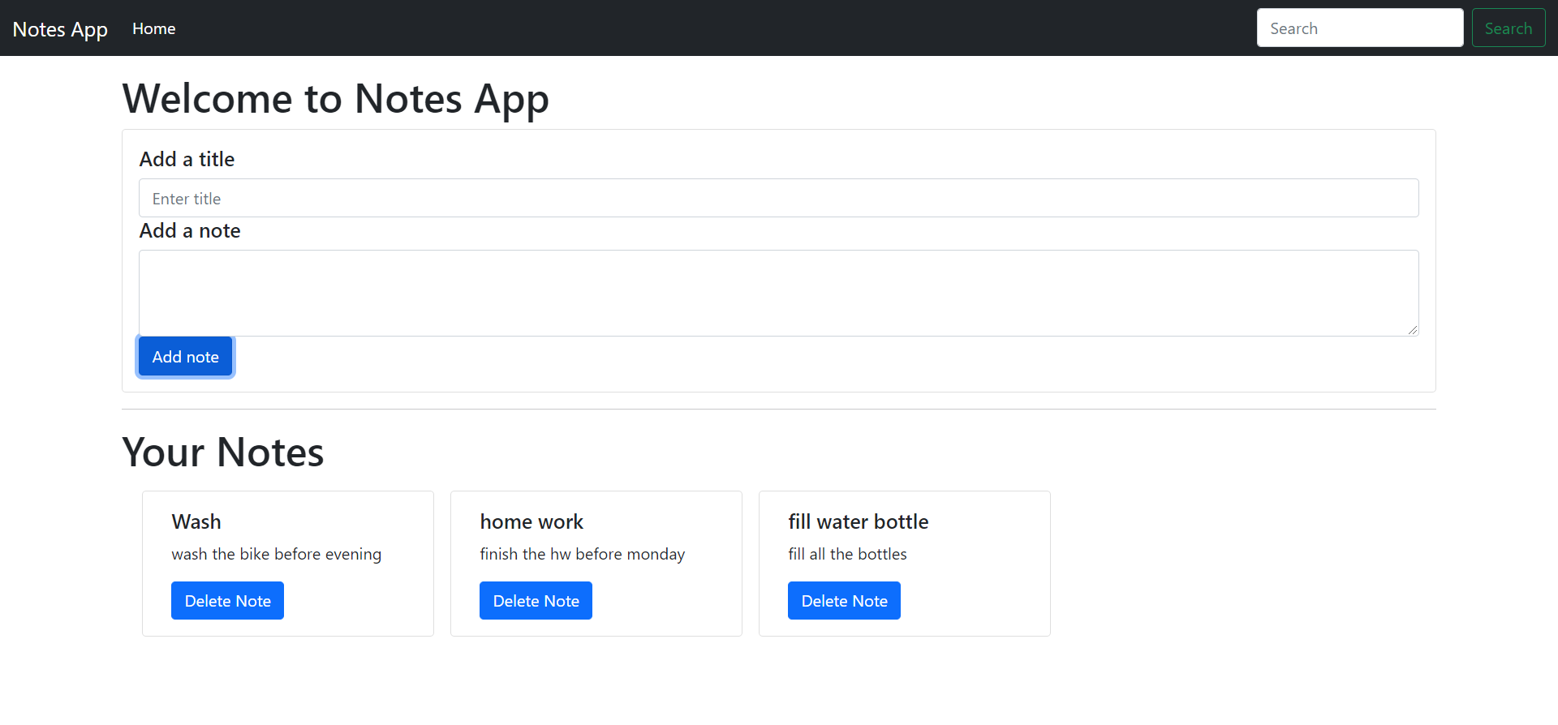Click 'finish the hw before monday' text
The height and width of the screenshot is (725, 1558).
pos(582,554)
